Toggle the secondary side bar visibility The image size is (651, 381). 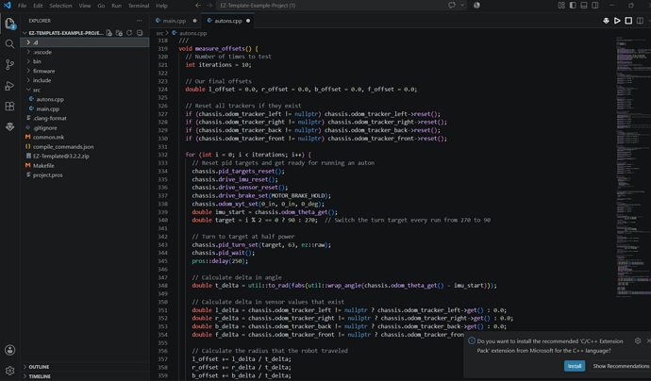point(595,6)
